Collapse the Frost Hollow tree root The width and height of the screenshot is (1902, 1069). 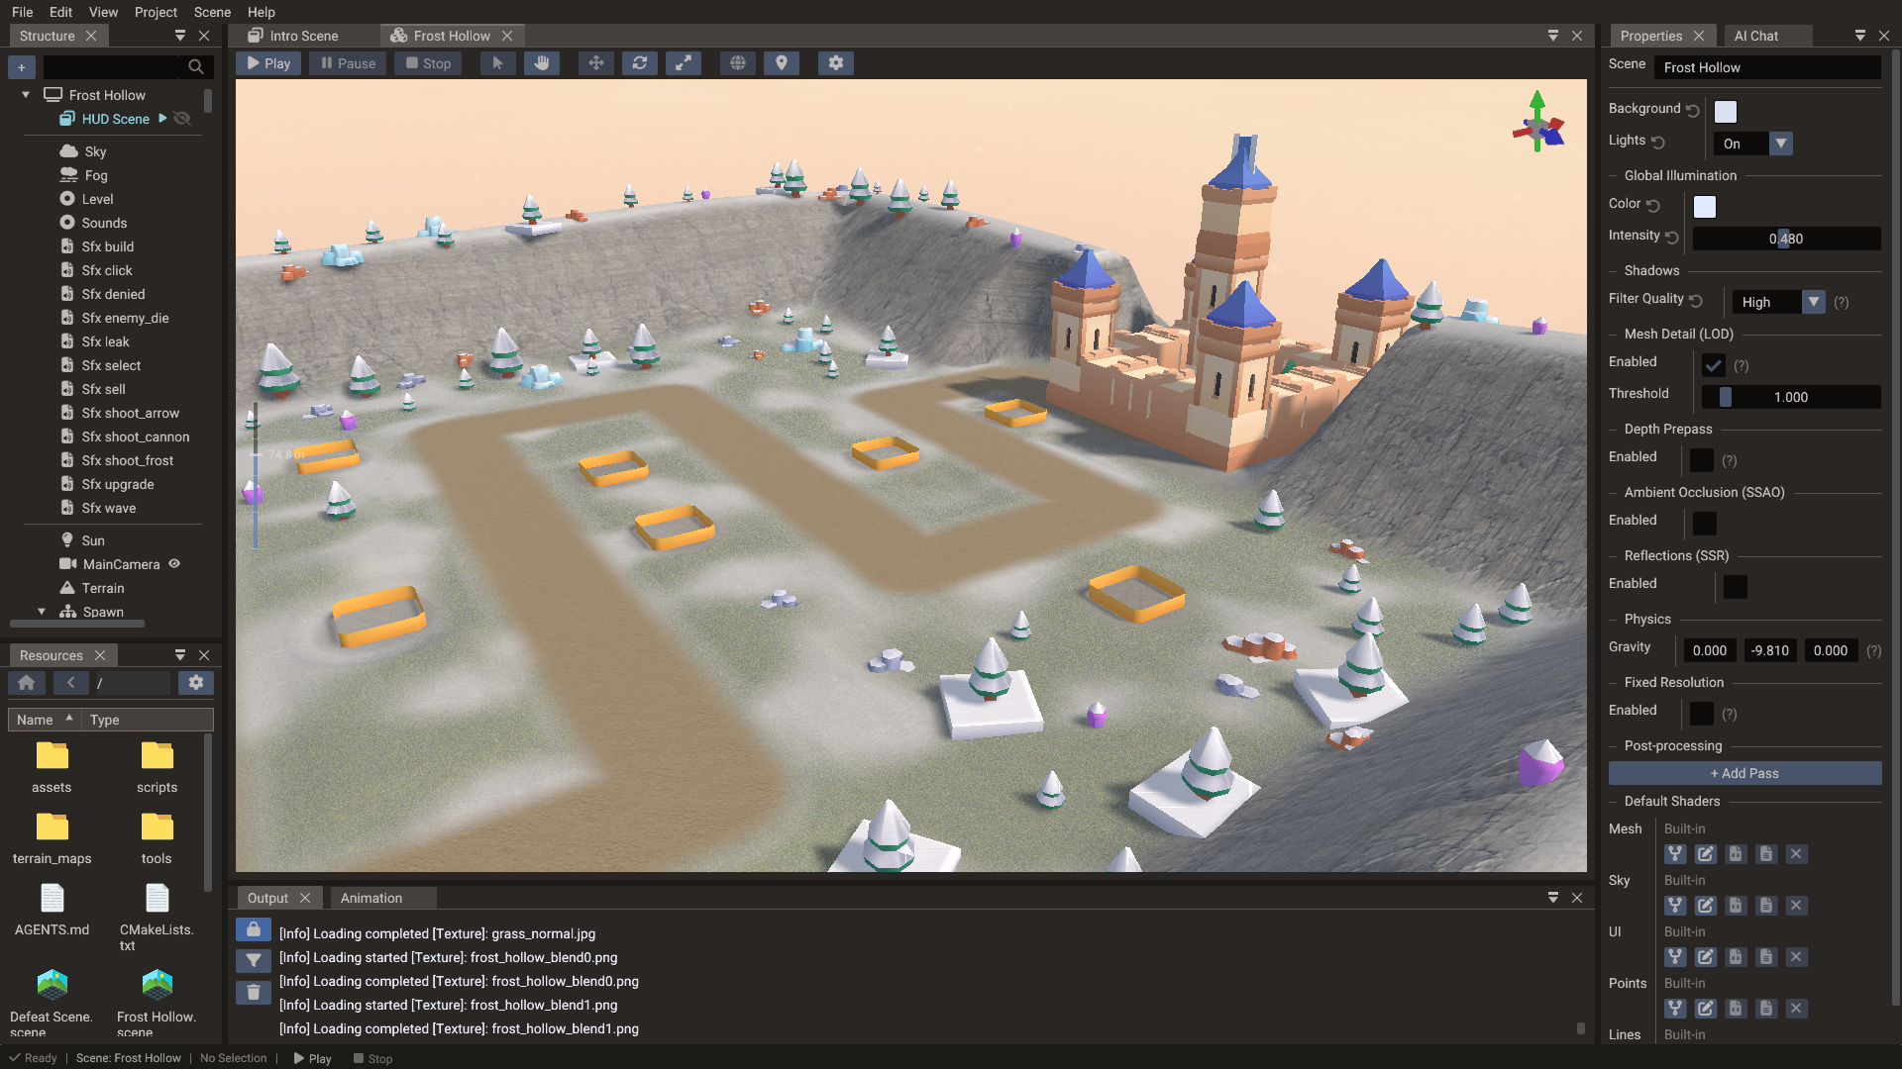[26, 95]
